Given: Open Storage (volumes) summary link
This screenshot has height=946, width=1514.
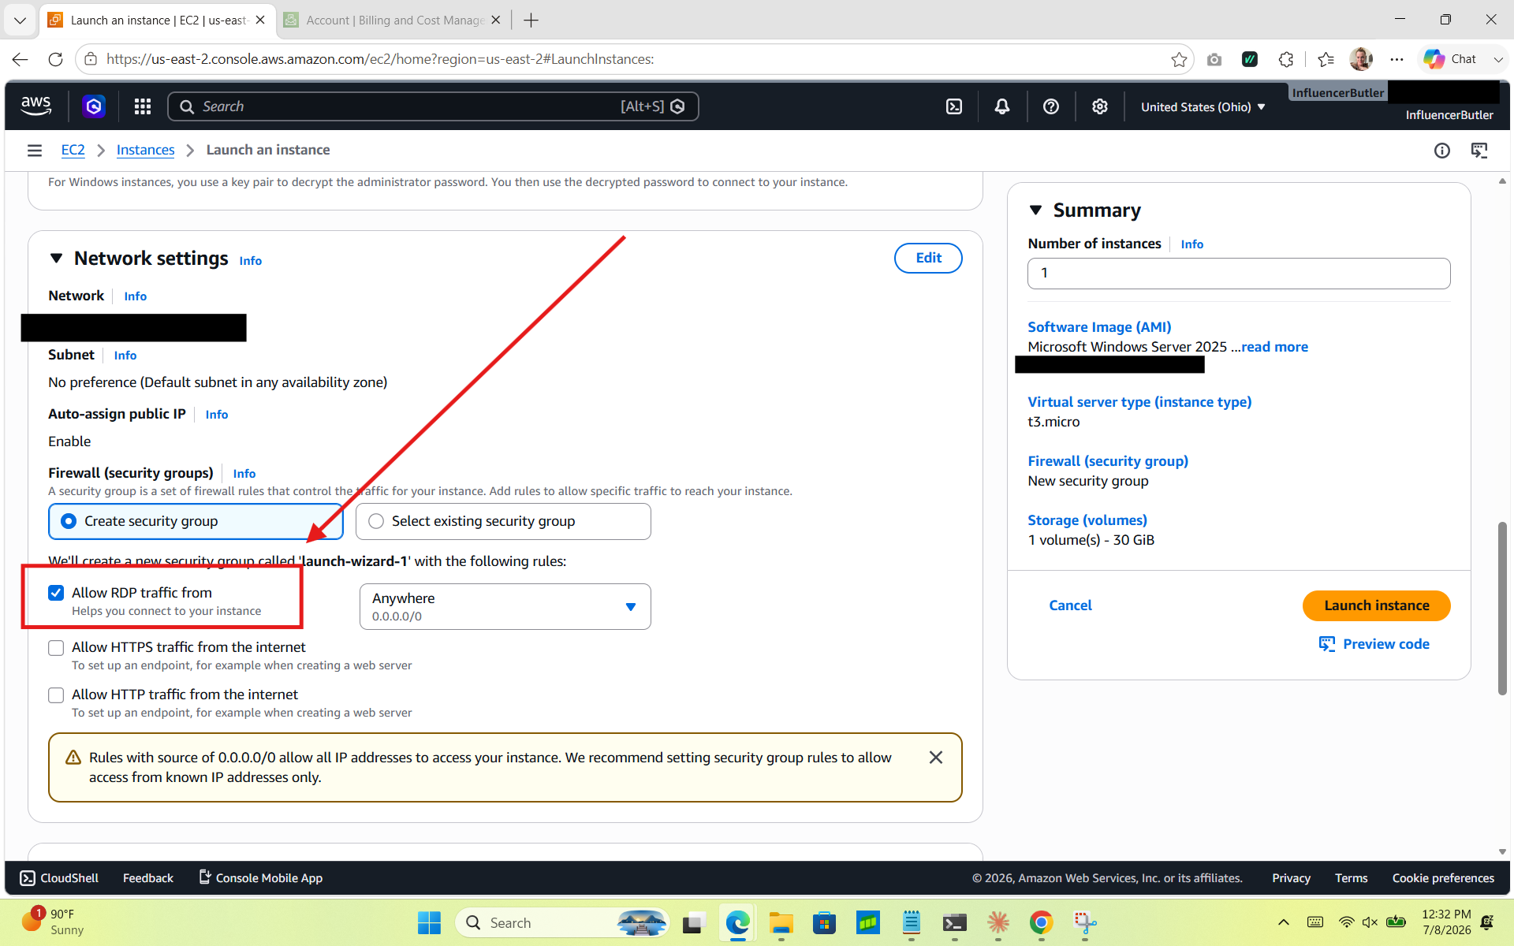Looking at the screenshot, I should coord(1087,520).
